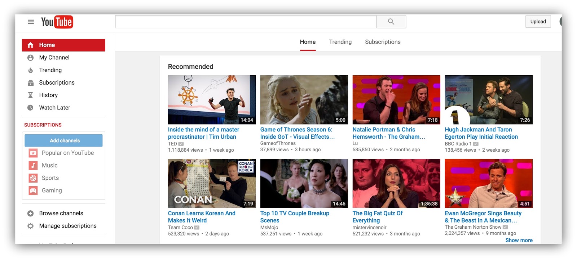This screenshot has width=577, height=260.
Task: Click title 'Hugh Jackman And Taron Egerton Play Initial Reaction'
Action: (481, 133)
